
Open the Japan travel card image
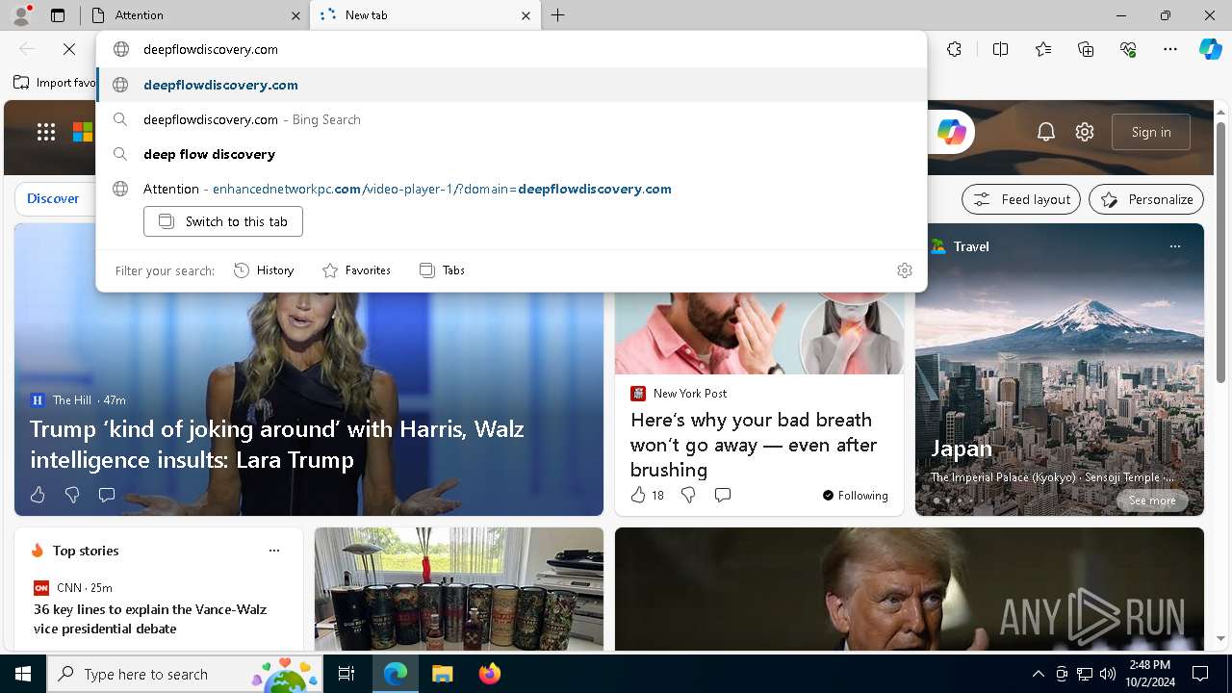(1060, 370)
